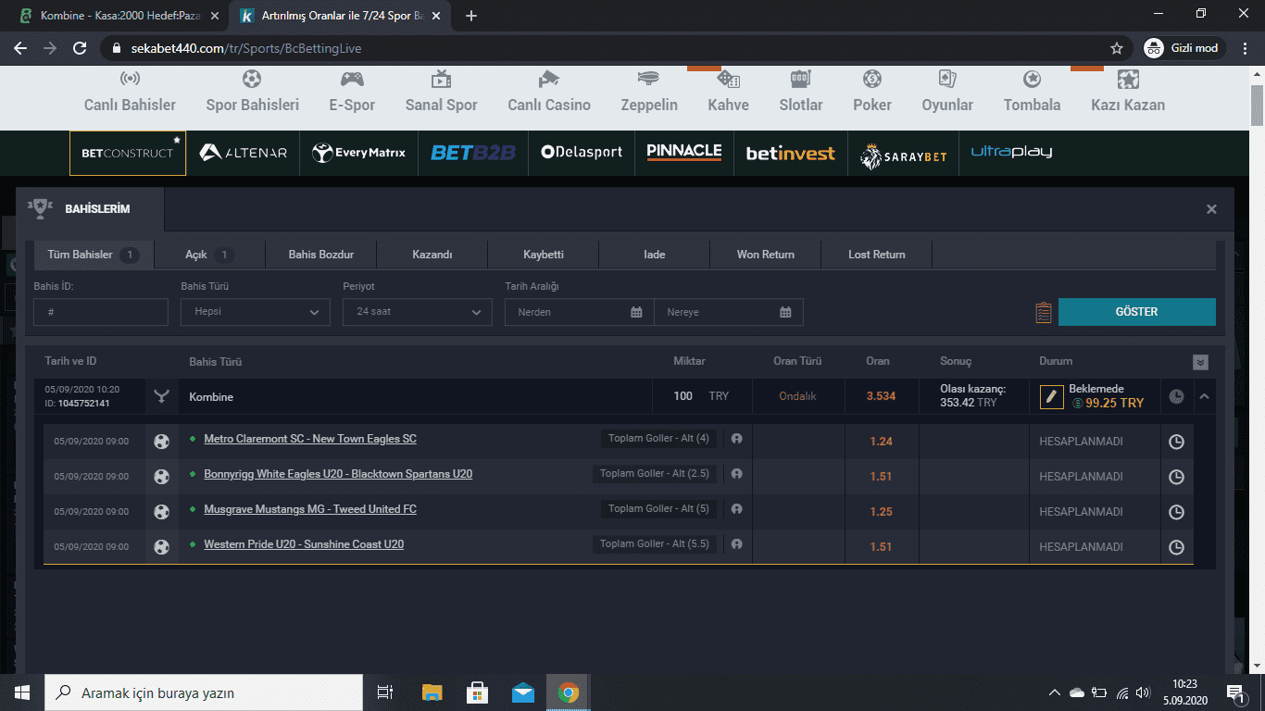1265x711 pixels.
Task: Select Betinvest provider
Action: pyautogui.click(x=791, y=154)
